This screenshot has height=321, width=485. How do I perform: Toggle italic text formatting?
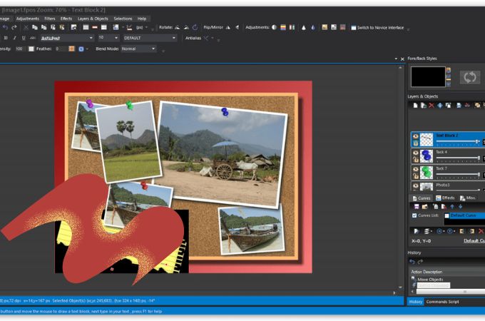[x=14, y=38]
